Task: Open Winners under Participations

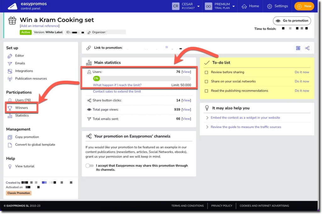Action: tap(21, 107)
